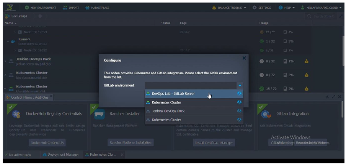Viewport: 346px width, 166px height.
Task: Click Rancher Platform Installation button
Action: coord(131,142)
